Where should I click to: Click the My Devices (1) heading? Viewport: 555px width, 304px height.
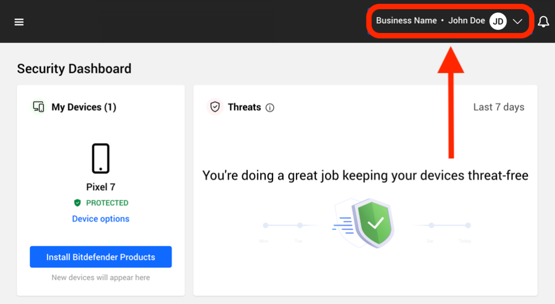coord(84,107)
